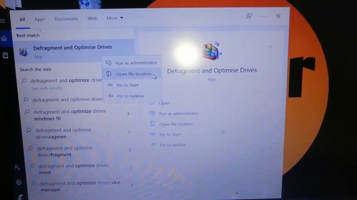Image resolution: width=357 pixels, height=200 pixels.
Task: Click search icon beside 'drivesragmen' suggestion
Action: tap(28, 130)
